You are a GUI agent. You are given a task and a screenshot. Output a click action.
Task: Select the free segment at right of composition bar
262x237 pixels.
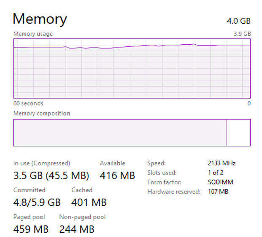pyautogui.click(x=238, y=132)
